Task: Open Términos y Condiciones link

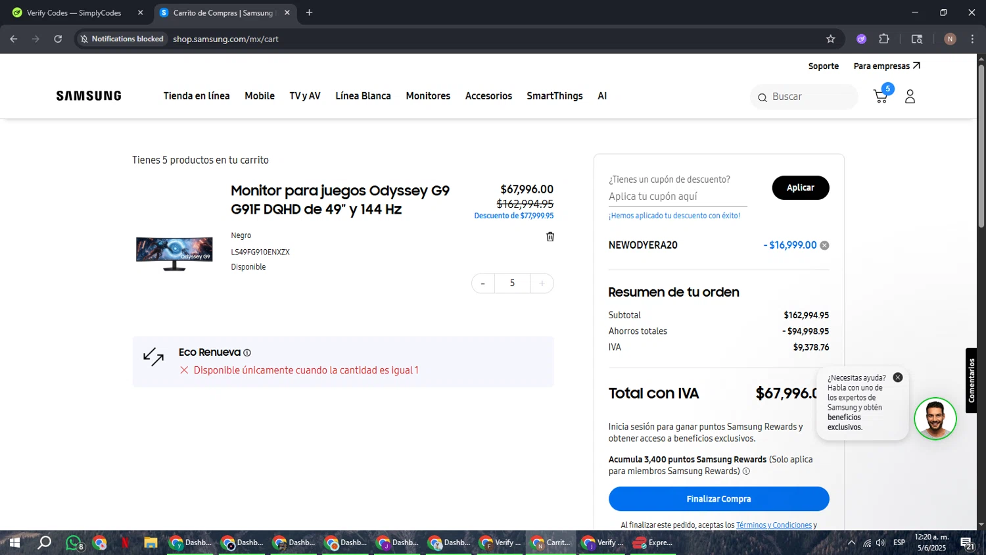Action: tap(774, 525)
